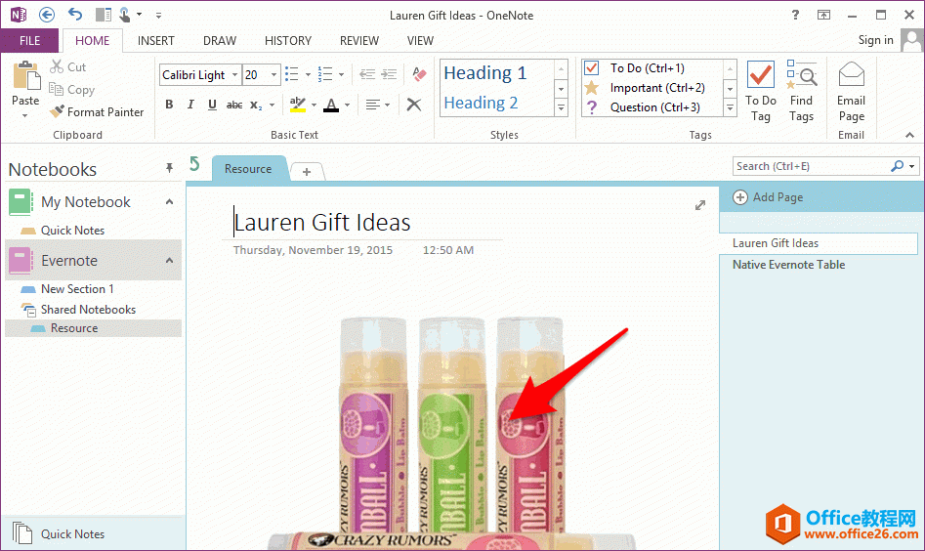Click Copy in the Clipboard group
925x551 pixels.
click(72, 90)
